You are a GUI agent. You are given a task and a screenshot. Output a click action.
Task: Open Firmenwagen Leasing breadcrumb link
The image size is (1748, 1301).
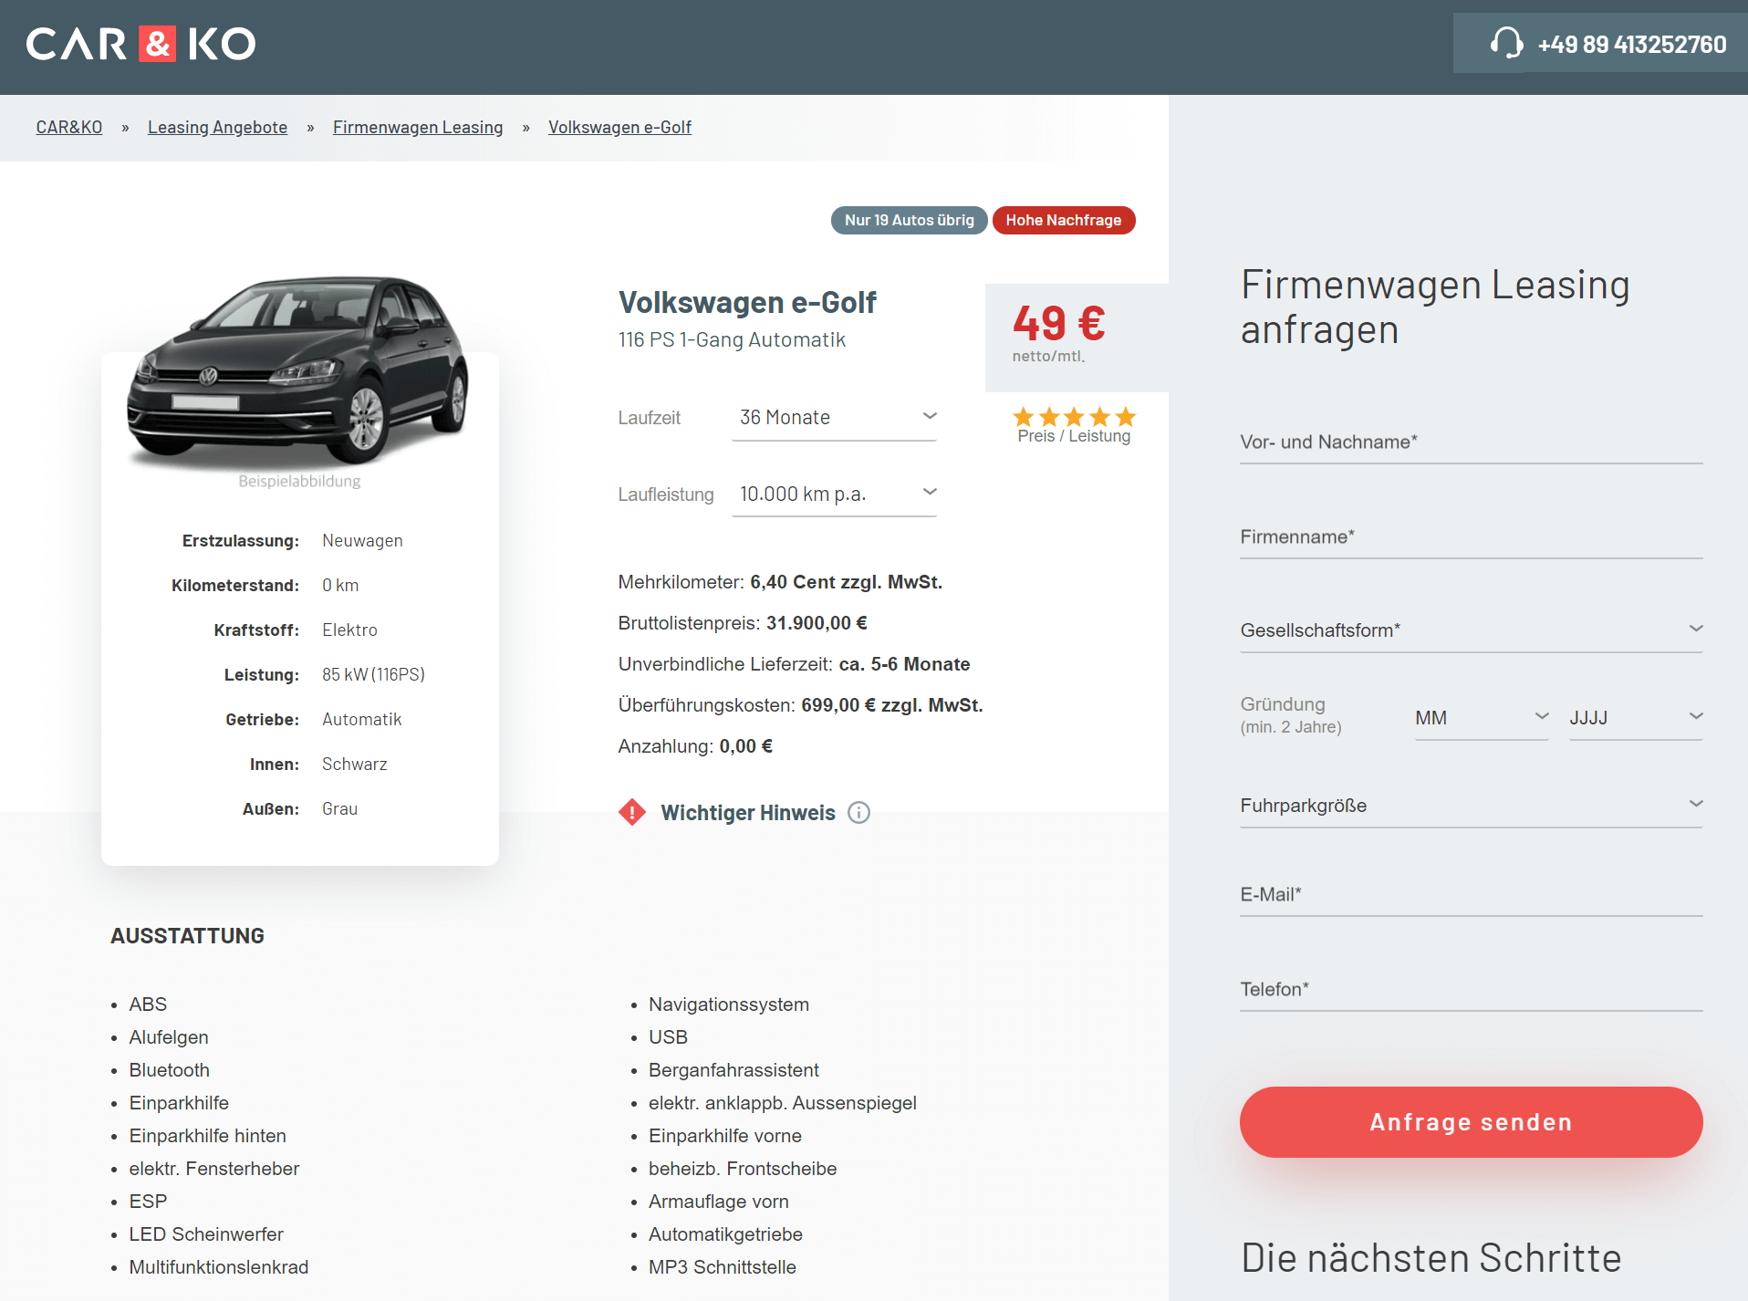point(418,127)
